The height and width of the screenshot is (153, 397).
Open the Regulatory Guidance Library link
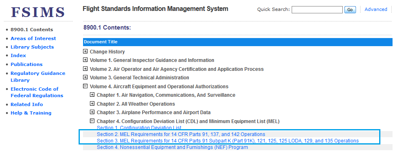tap(38, 76)
